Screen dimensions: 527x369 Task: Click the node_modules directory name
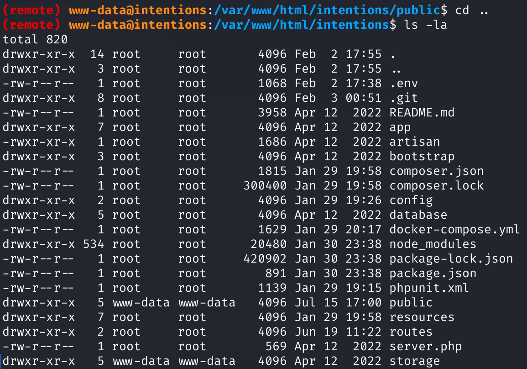point(433,244)
